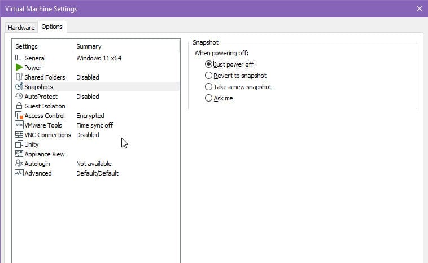Select Take a new snapshot radio button
The width and height of the screenshot is (428, 263).
pyautogui.click(x=209, y=87)
